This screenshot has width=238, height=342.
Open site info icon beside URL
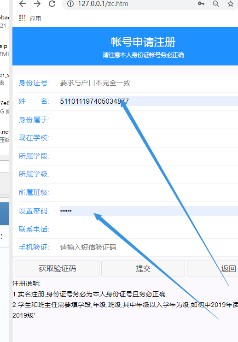point(70,4)
